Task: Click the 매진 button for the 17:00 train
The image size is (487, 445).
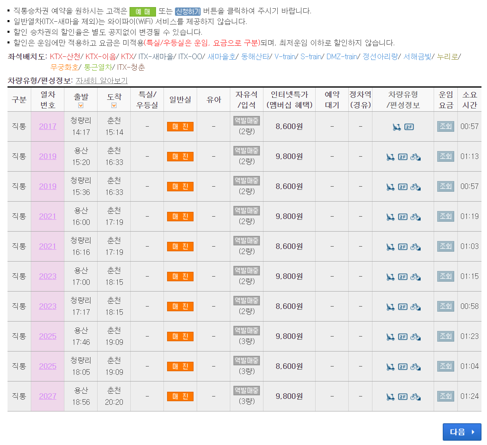Action: point(180,277)
